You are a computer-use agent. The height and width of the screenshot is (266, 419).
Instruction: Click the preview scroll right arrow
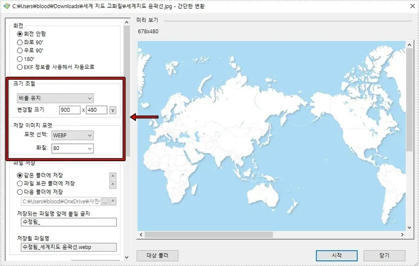pyautogui.click(x=402, y=235)
